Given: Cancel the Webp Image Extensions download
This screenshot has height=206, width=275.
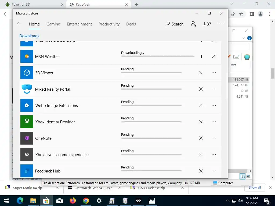Looking at the screenshot, I should click(201, 105).
